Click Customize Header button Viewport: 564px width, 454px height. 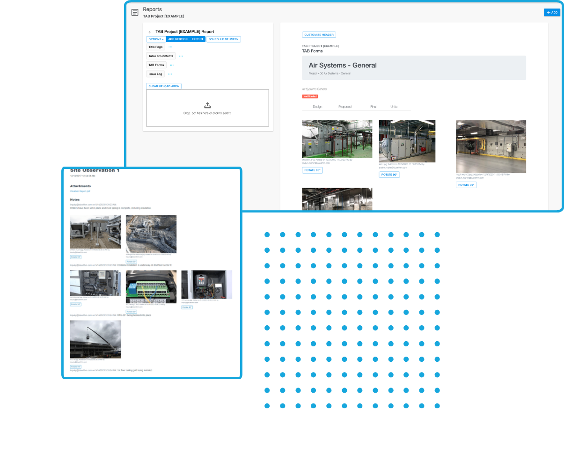pos(319,35)
